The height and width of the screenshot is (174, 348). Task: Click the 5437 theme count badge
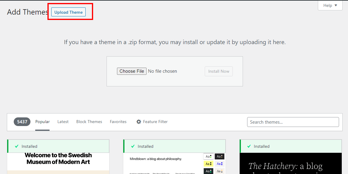(x=22, y=122)
